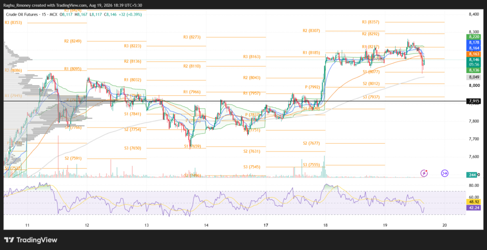Open the TradingView logo link
487x250 pixels.
(x=31, y=240)
